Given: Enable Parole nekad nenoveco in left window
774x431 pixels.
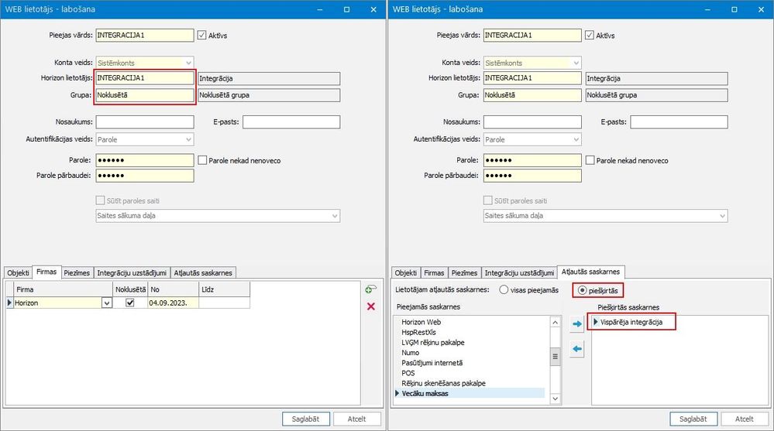Looking at the screenshot, I should click(202, 160).
